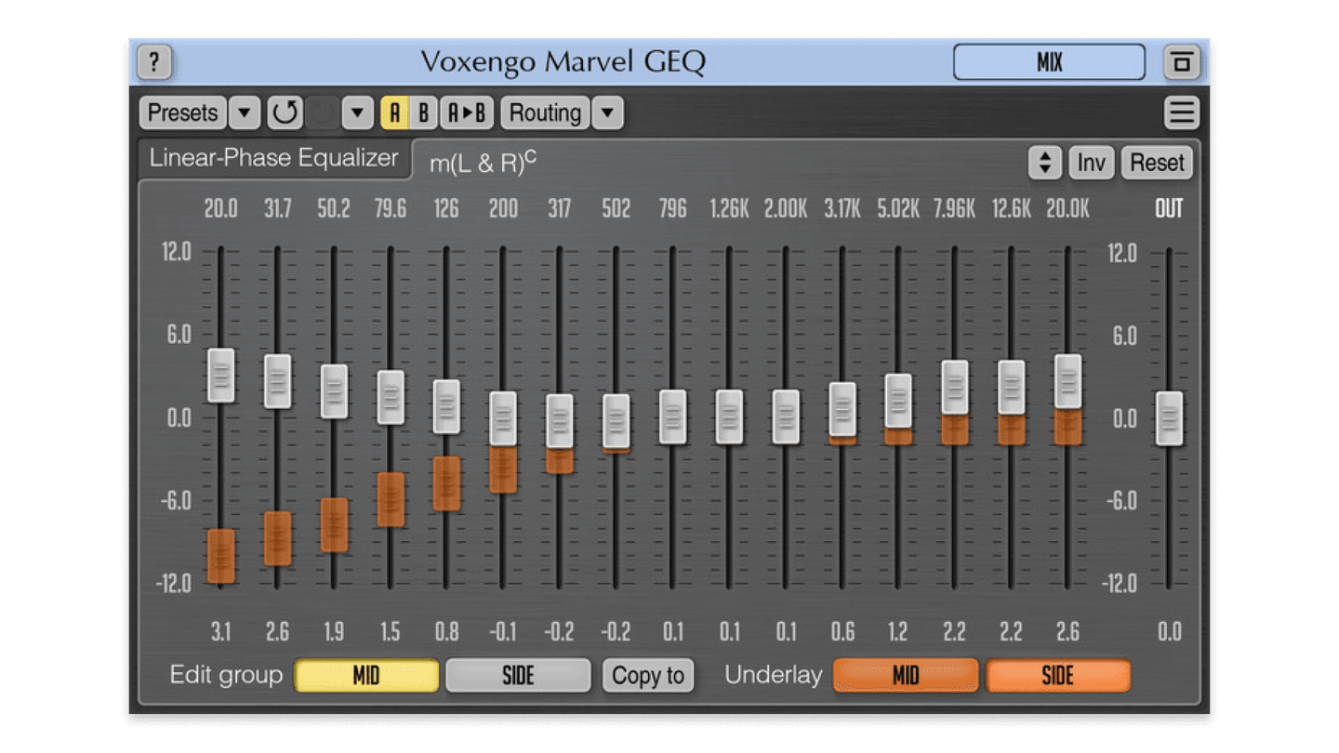Open the Routing dropdown arrow

tap(609, 112)
